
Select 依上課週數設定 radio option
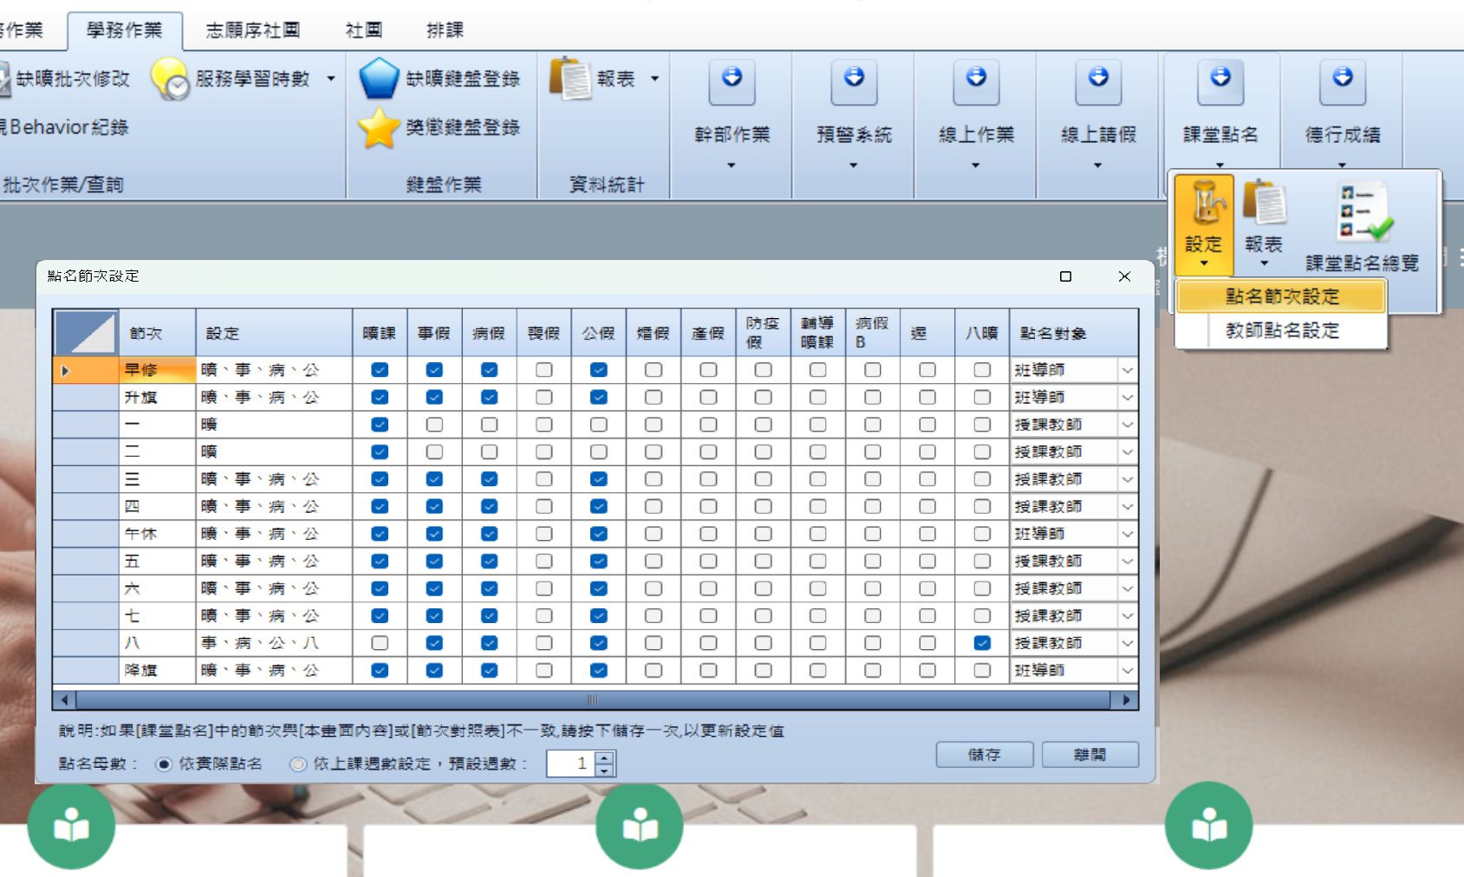[x=298, y=764]
